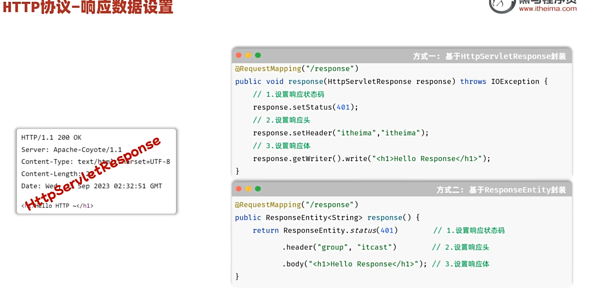Click the Content-Type header line
This screenshot has height=295, width=591.
(96, 162)
